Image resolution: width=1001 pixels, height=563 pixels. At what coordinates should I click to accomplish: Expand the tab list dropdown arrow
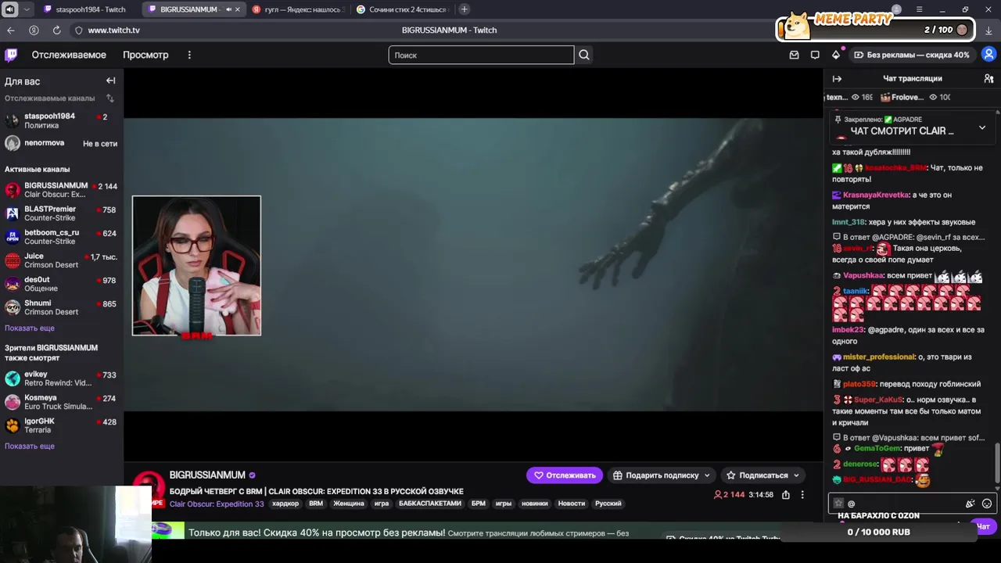(x=27, y=9)
